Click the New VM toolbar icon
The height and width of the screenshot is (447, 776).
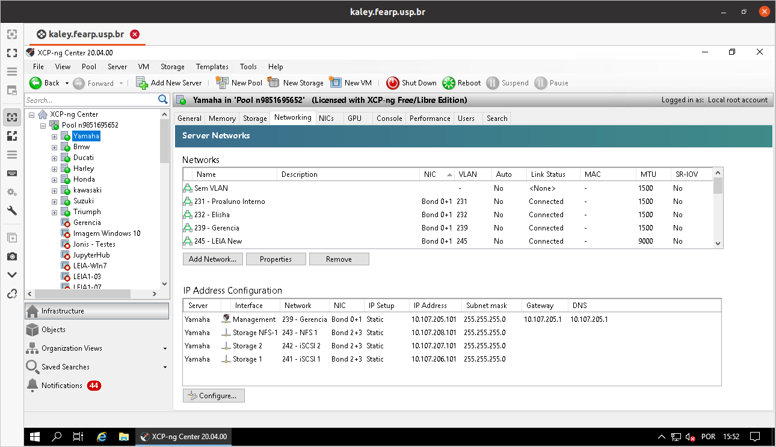336,83
